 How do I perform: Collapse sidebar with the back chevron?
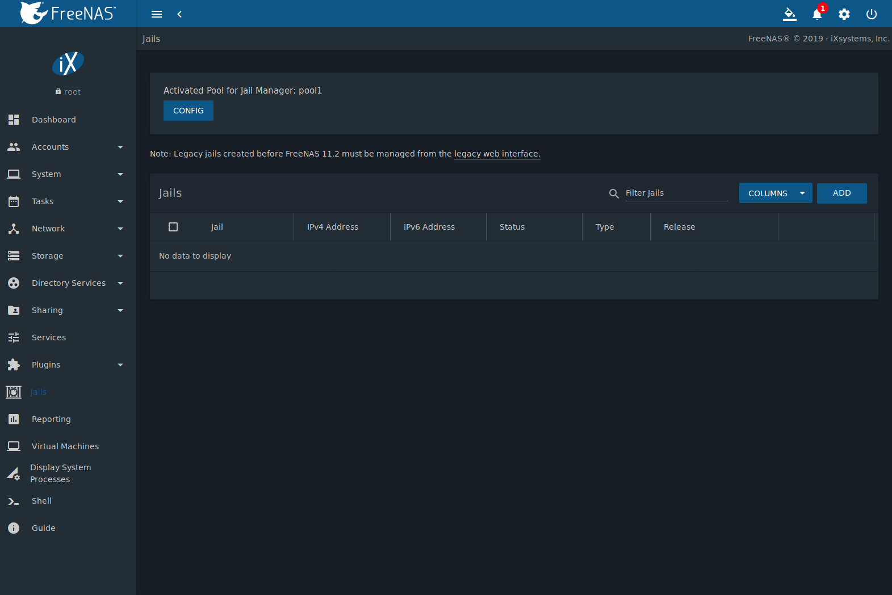pos(179,14)
